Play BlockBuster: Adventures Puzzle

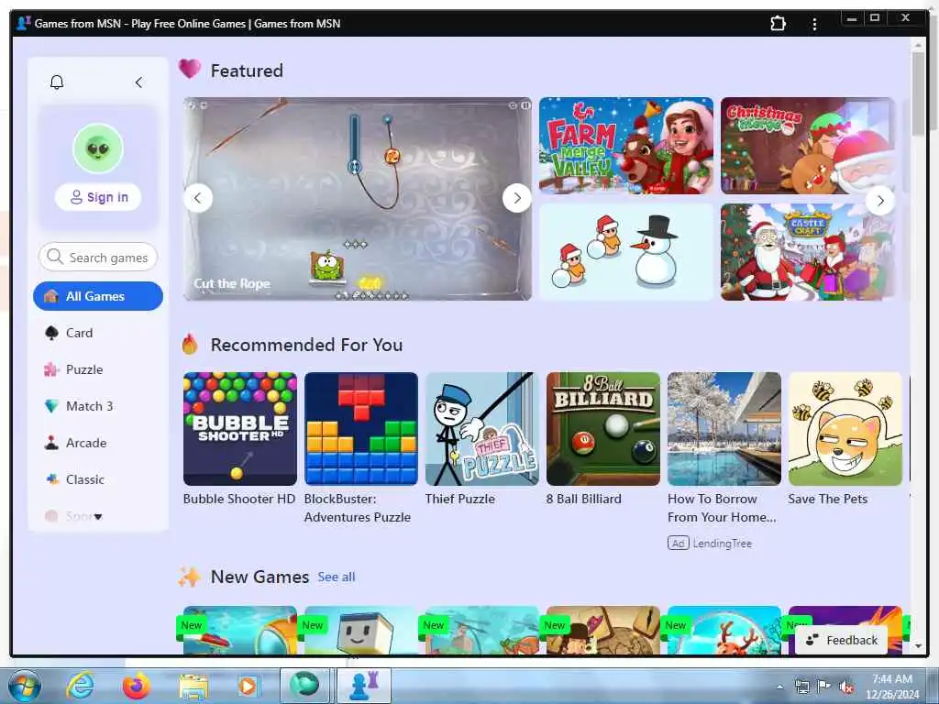361,429
